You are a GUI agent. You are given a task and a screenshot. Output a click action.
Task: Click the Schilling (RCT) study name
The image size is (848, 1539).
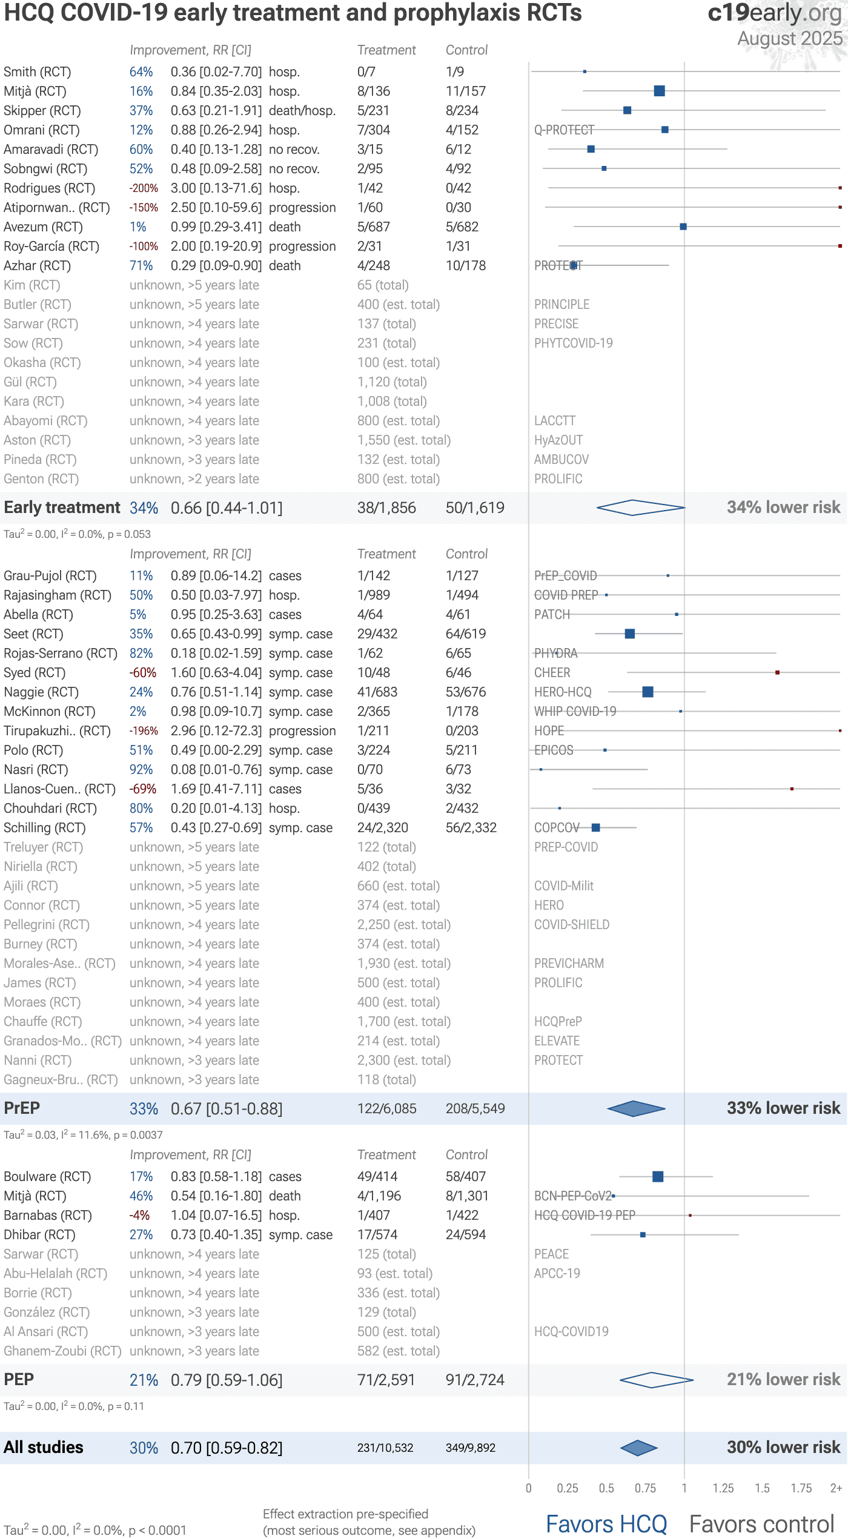click(x=45, y=828)
